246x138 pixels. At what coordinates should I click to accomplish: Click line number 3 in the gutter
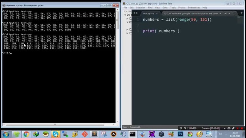pos(138,31)
